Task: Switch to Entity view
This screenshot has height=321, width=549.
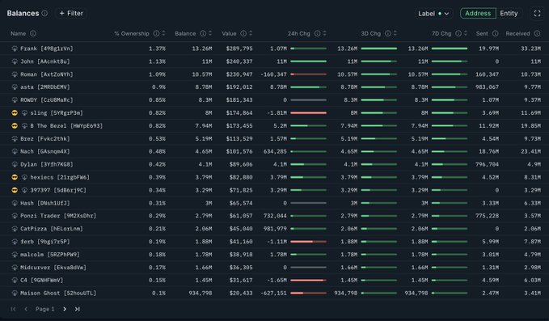Action: coord(509,13)
